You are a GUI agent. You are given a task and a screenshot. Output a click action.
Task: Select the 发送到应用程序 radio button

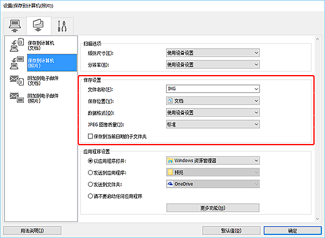click(90, 173)
